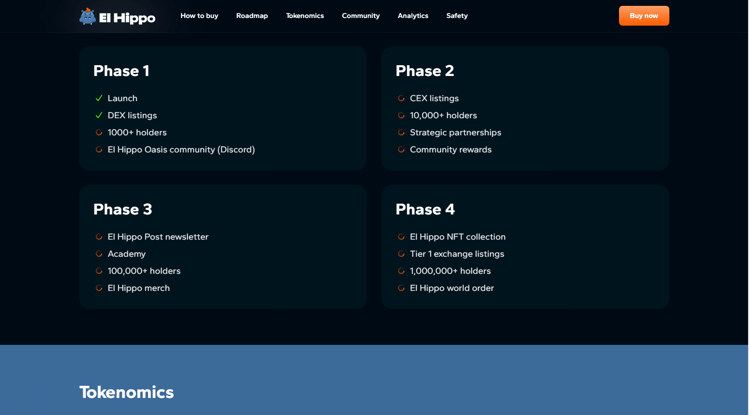
Task: Click the CEX listings text
Action: pyautogui.click(x=434, y=98)
